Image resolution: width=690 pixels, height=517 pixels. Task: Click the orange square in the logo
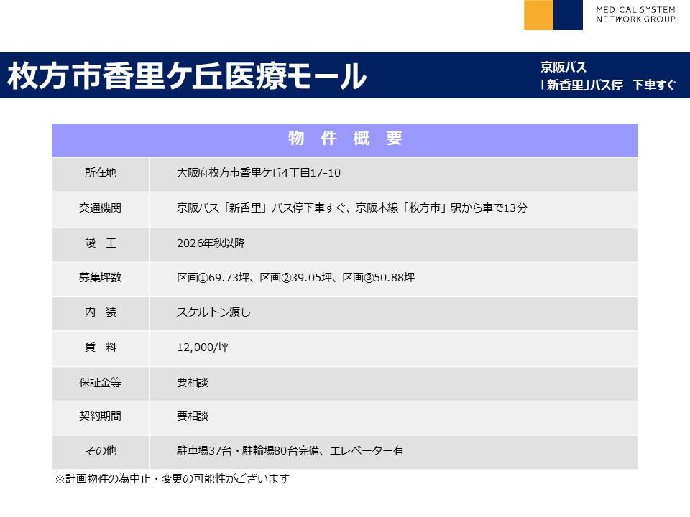click(x=538, y=15)
